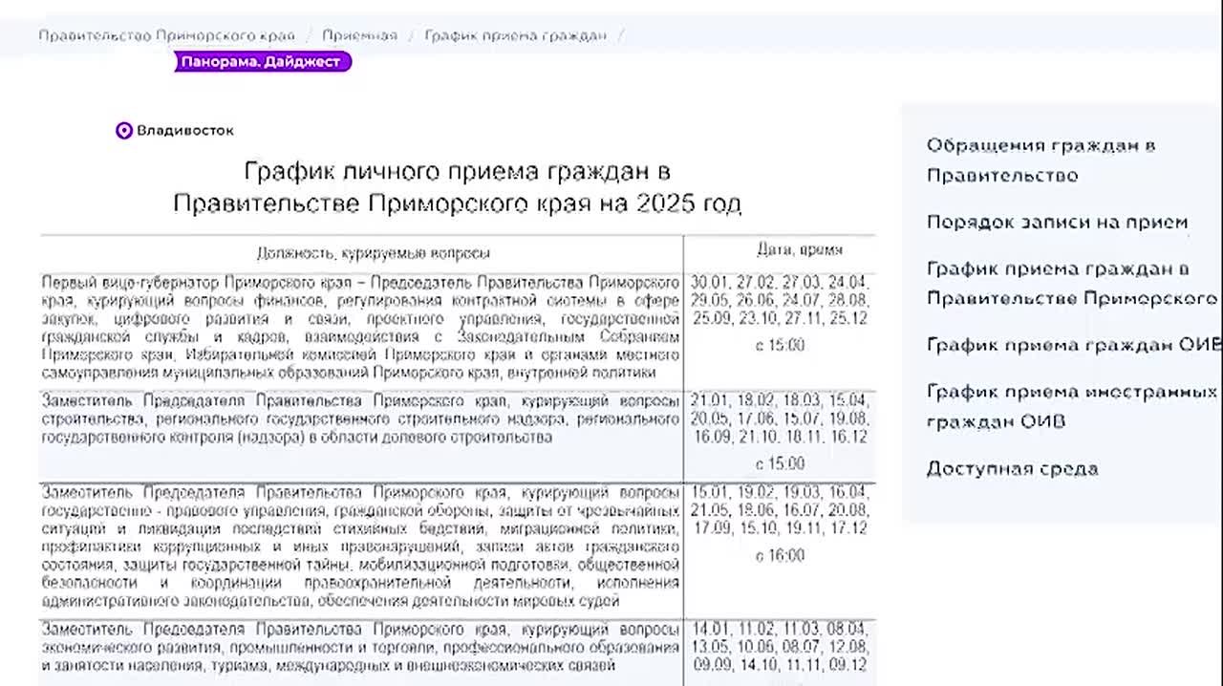Click the с 16:00 reception time
This screenshot has width=1223, height=686.
pos(780,556)
